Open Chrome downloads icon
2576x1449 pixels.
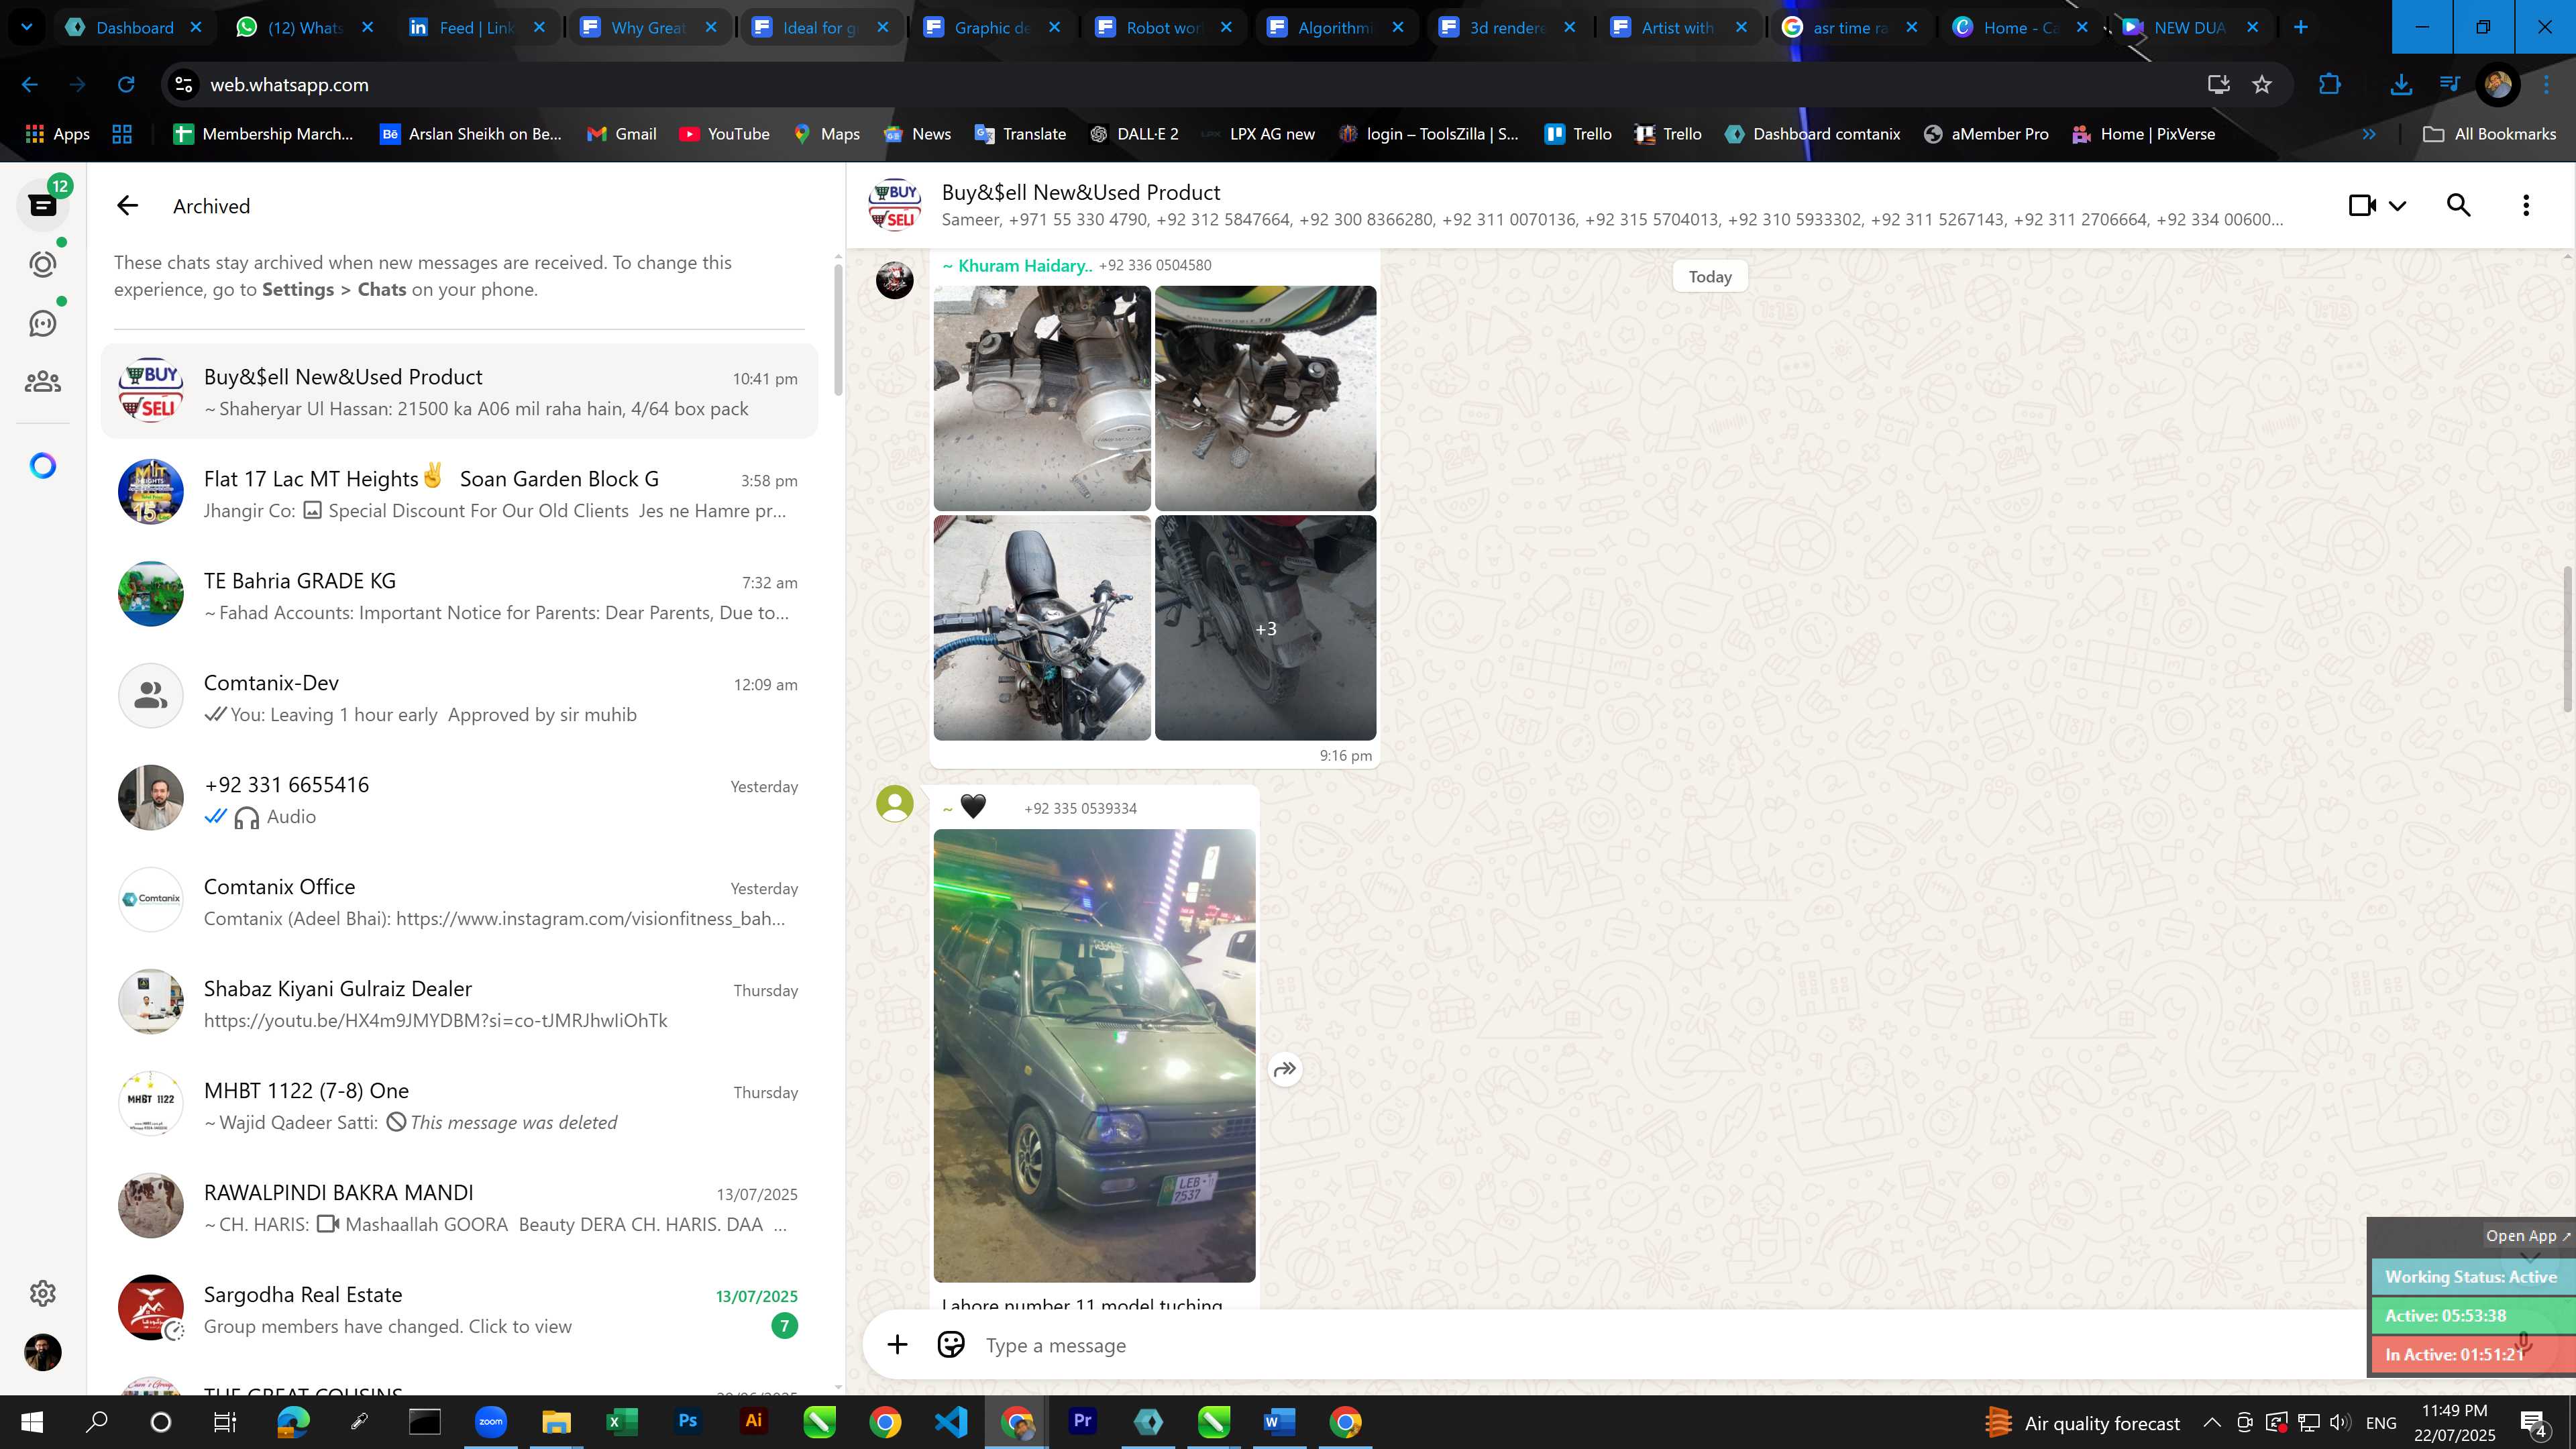2401,85
